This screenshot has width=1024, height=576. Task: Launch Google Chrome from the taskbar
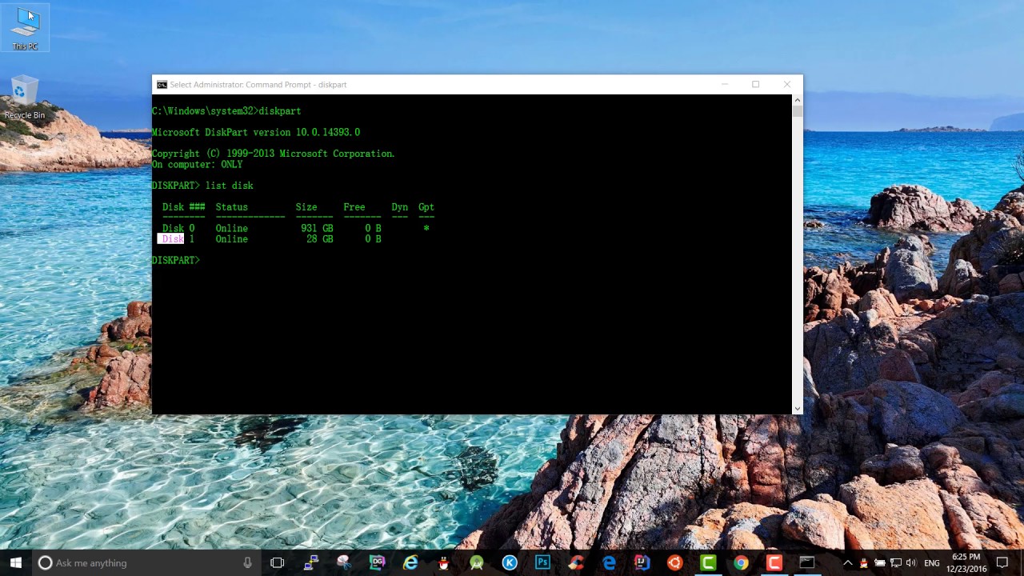[741, 562]
